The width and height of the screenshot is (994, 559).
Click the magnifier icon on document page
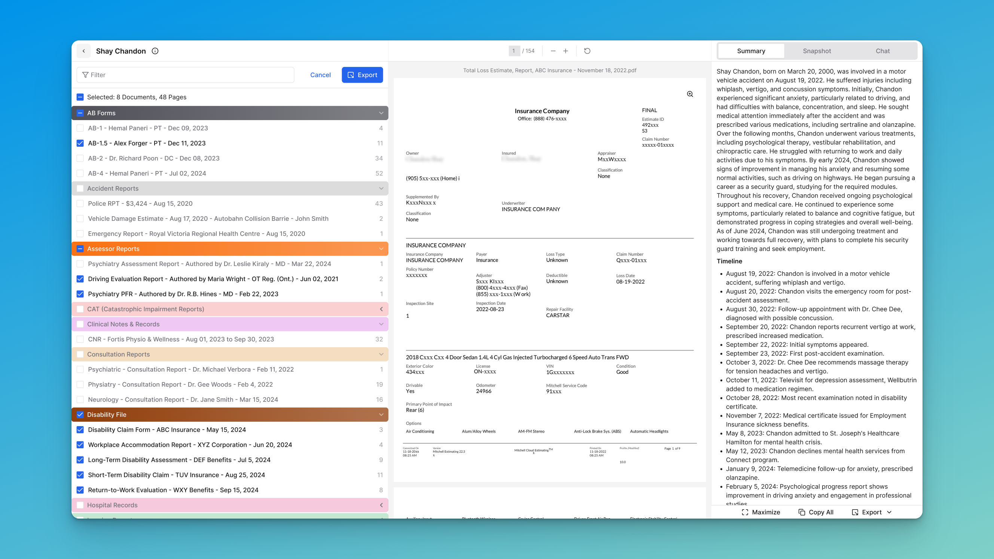point(690,94)
